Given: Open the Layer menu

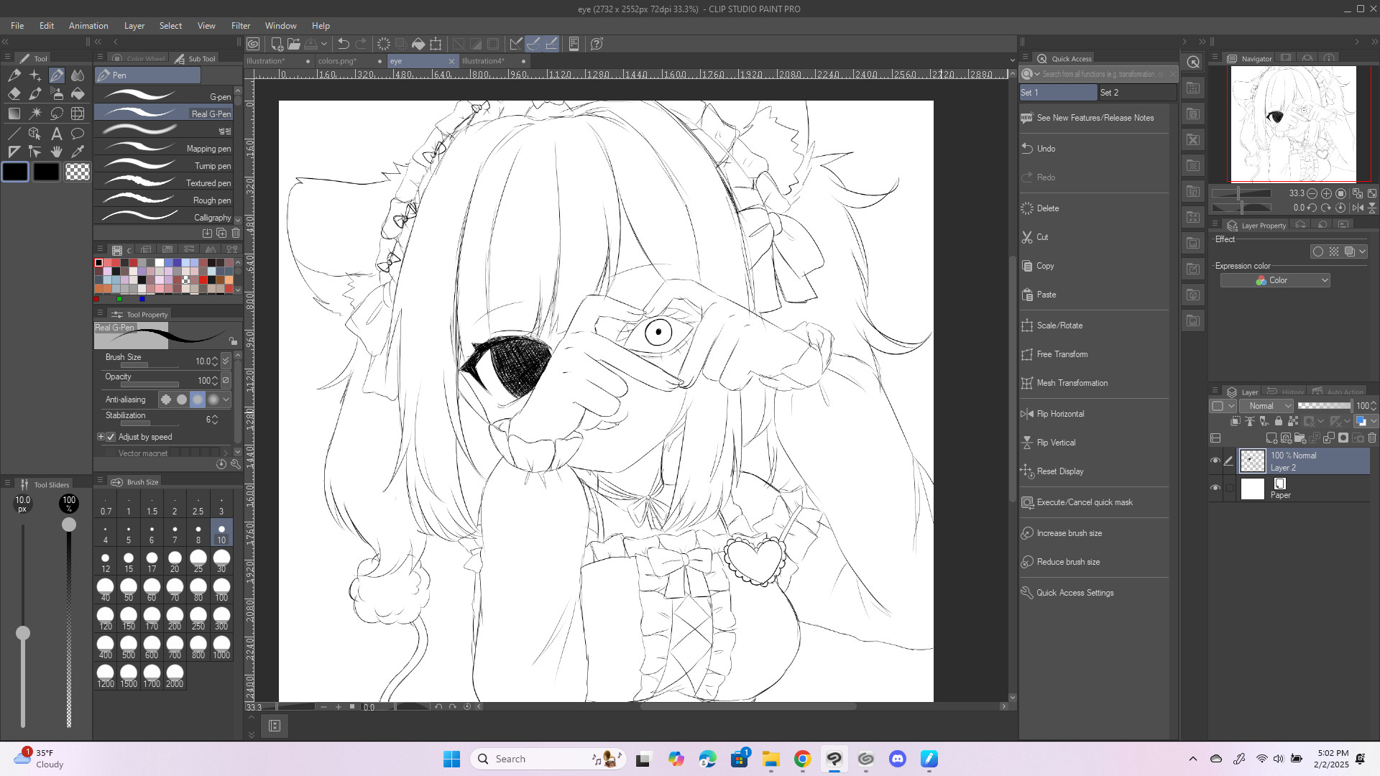Looking at the screenshot, I should pyautogui.click(x=134, y=25).
